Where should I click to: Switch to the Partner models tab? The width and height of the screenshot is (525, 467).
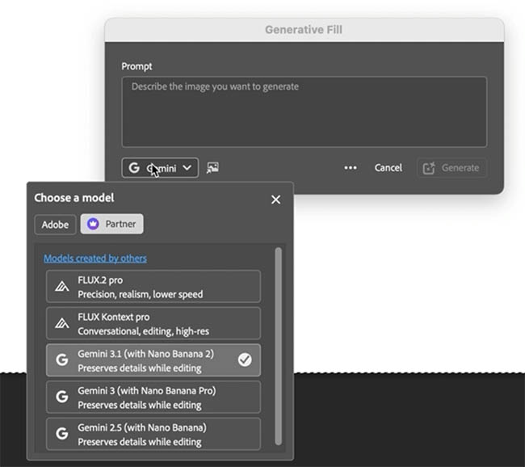point(111,224)
